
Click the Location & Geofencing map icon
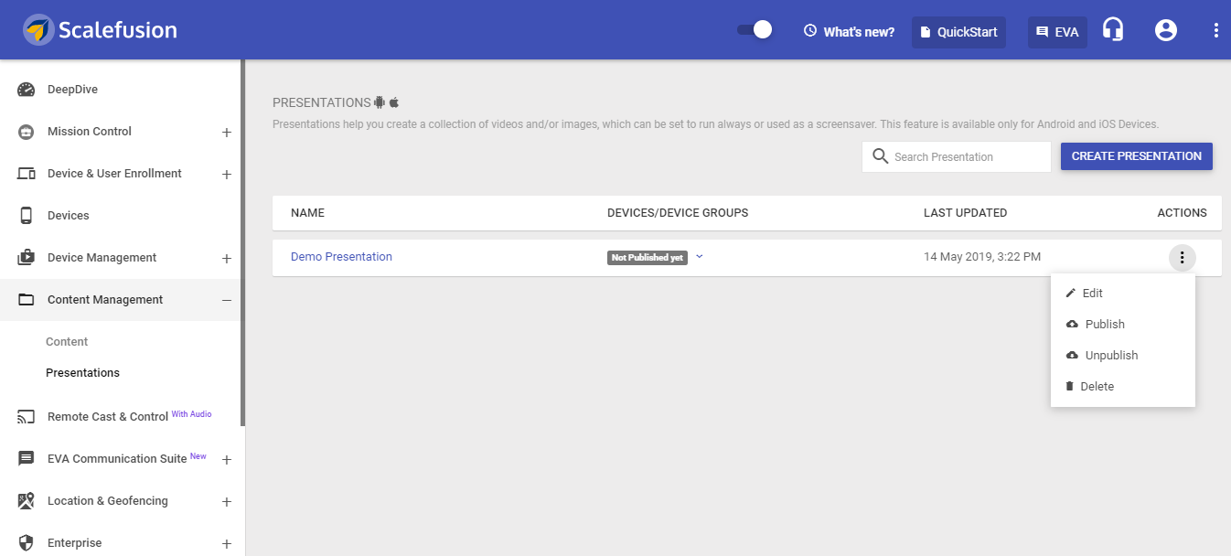(x=26, y=501)
